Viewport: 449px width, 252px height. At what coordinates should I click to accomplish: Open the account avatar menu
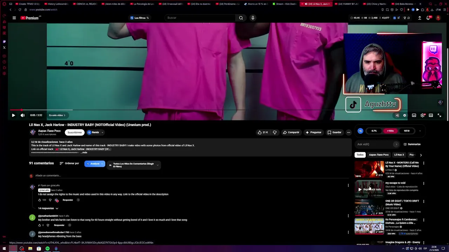[x=438, y=18]
